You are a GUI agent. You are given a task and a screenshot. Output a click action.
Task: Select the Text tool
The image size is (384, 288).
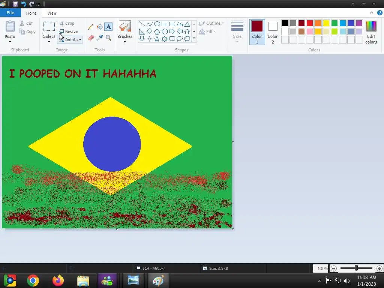pos(108,27)
